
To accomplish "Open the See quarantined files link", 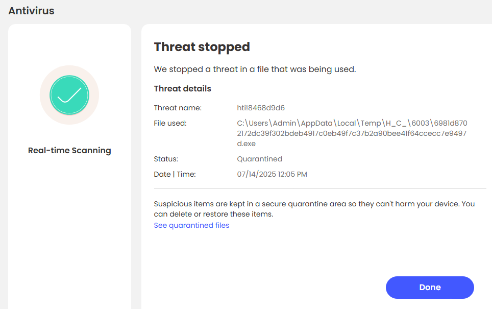I will tap(191, 225).
